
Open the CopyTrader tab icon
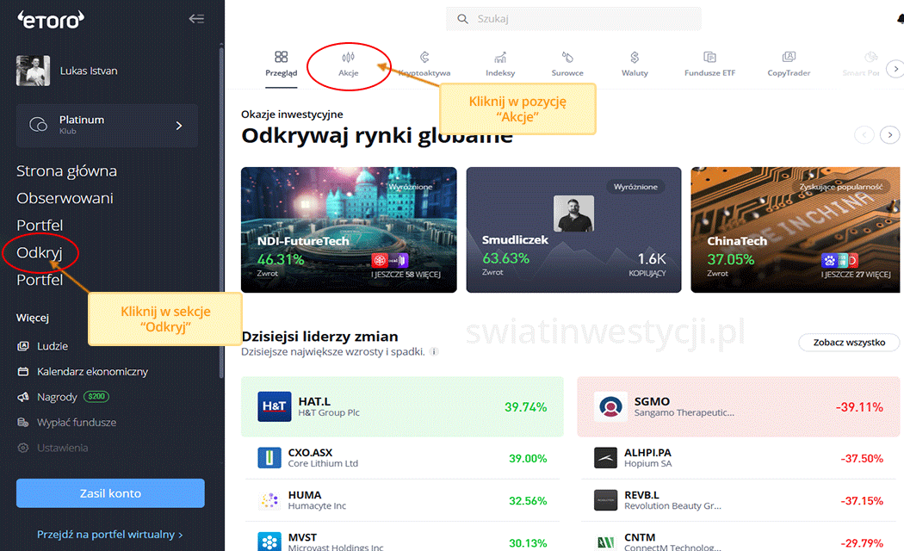[x=789, y=57]
